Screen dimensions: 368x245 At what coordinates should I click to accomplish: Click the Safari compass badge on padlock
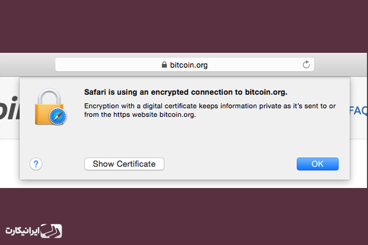pos(58,116)
